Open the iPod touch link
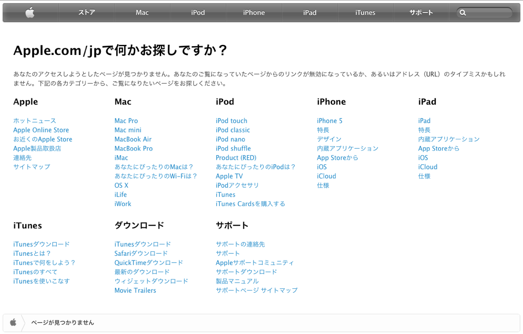Screen dimensions: 523x334 (231, 121)
